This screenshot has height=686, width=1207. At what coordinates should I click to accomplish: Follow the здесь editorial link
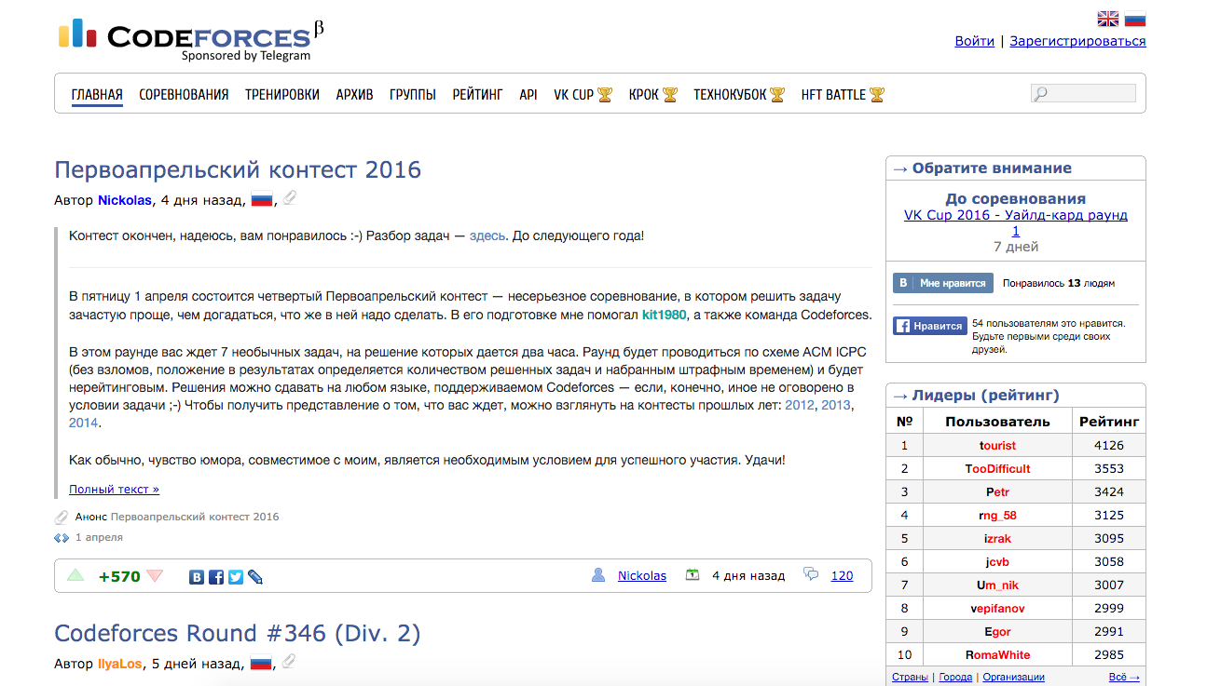pyautogui.click(x=488, y=235)
